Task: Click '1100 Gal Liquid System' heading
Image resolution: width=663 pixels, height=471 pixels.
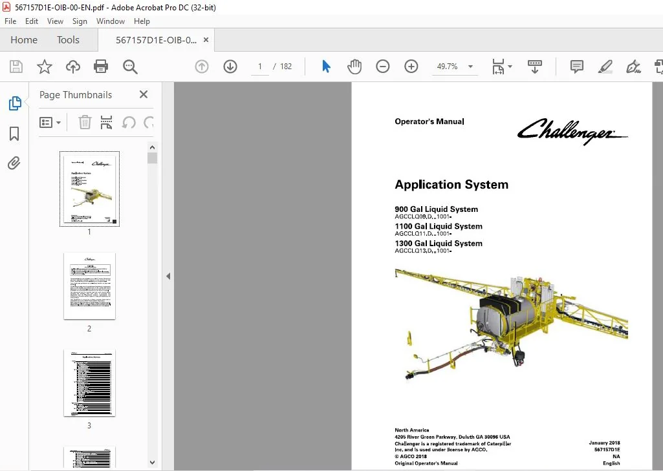Action: coord(438,226)
